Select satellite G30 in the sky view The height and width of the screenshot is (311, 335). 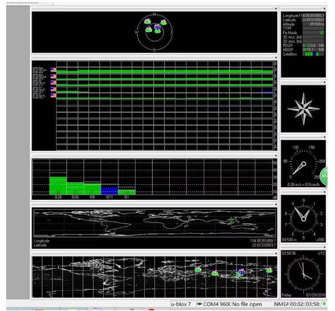pos(148,30)
